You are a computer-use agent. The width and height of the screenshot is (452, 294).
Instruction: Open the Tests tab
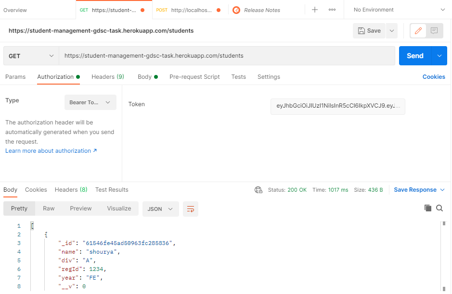coord(238,77)
